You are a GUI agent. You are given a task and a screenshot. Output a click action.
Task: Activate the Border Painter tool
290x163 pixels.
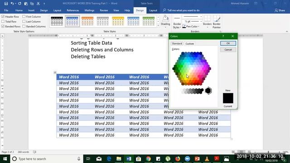coord(217,22)
